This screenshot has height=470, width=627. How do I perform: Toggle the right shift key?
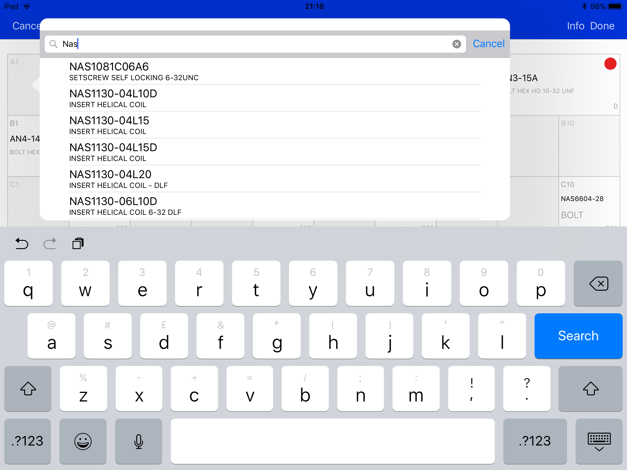(590, 389)
